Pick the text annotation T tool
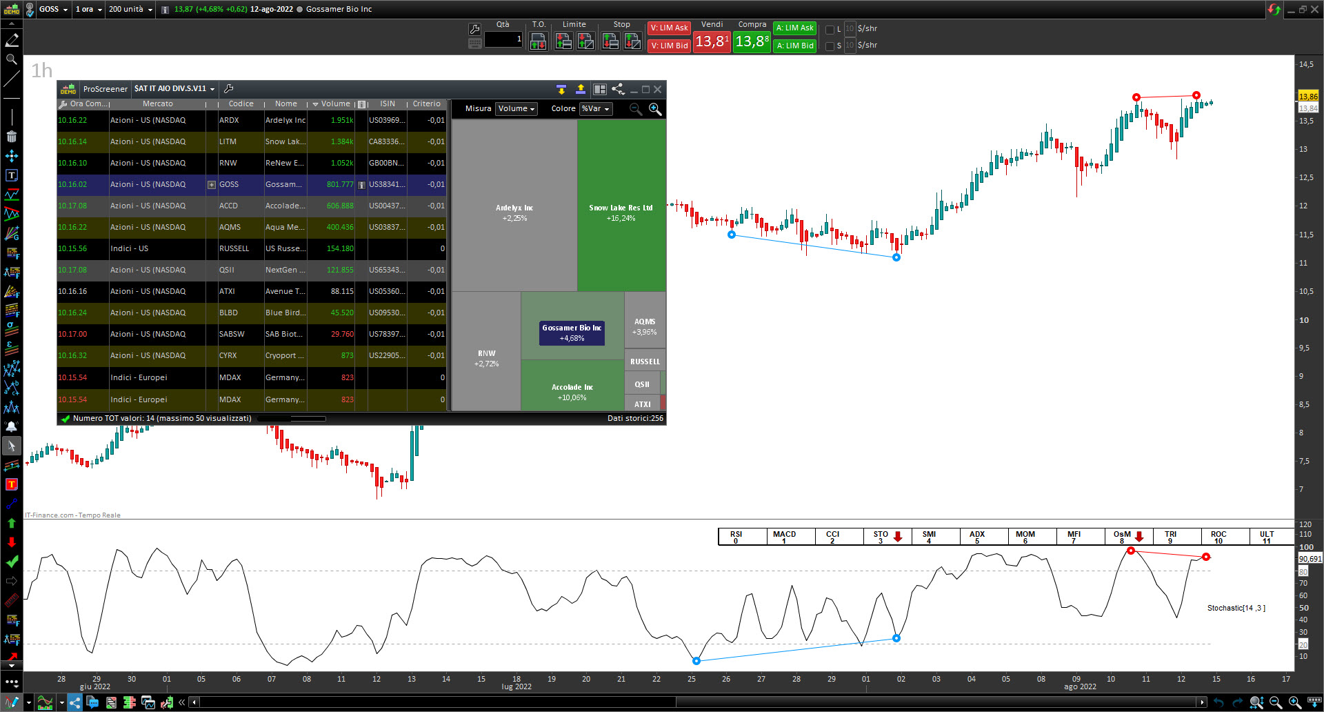Image resolution: width=1324 pixels, height=712 pixels. pyautogui.click(x=12, y=175)
